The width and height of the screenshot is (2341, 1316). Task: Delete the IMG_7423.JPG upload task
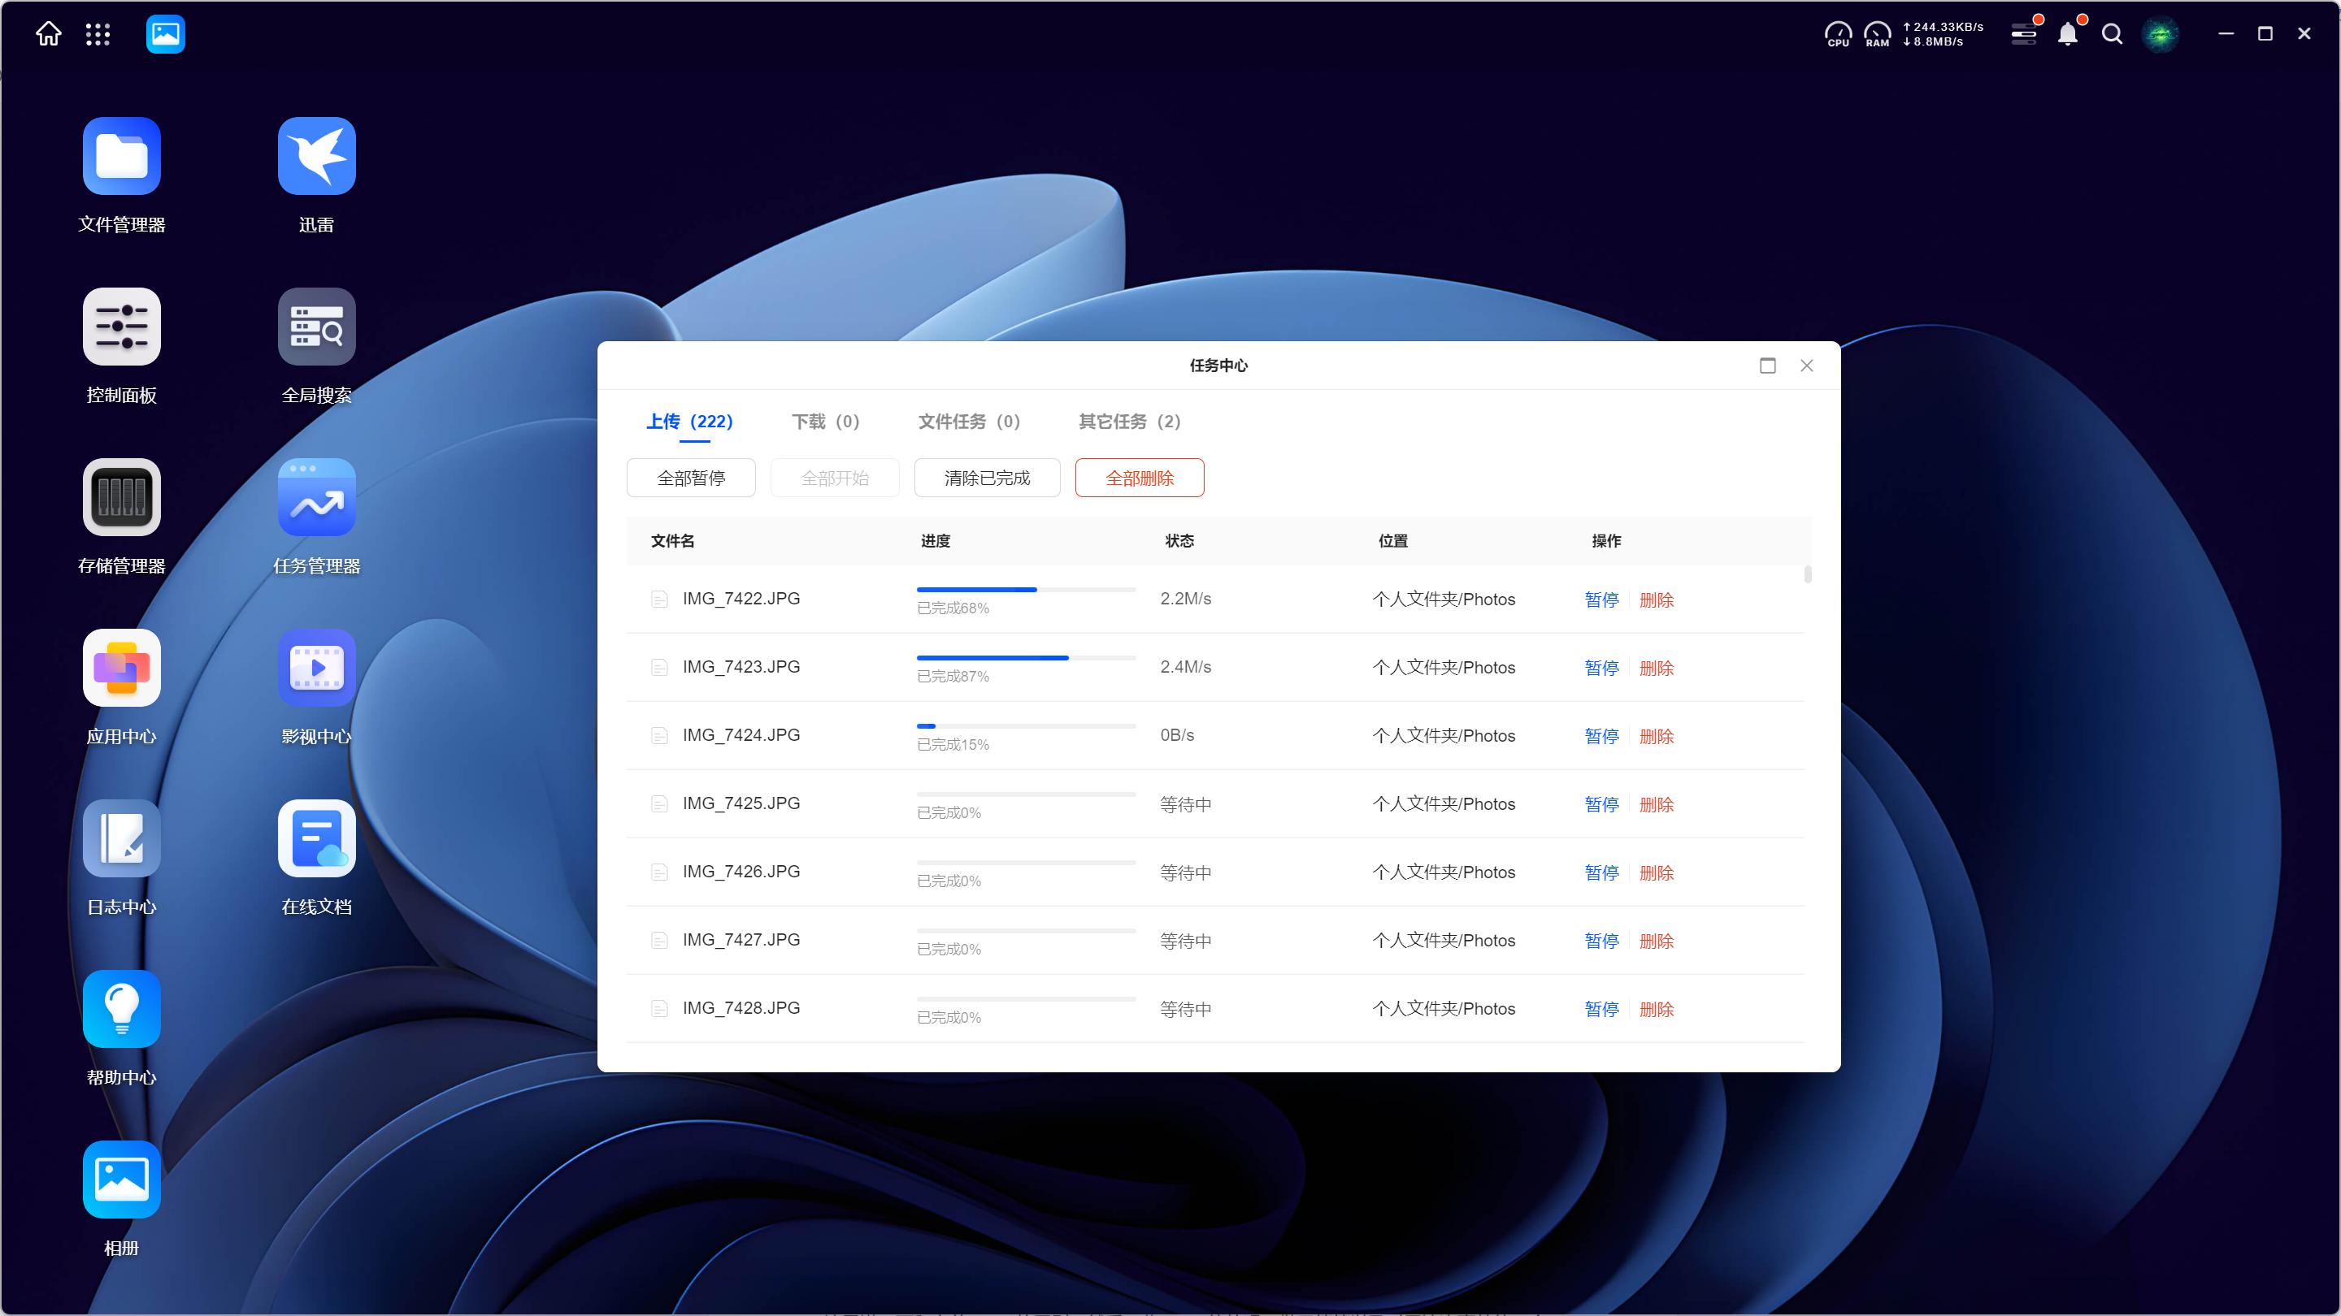tap(1657, 668)
